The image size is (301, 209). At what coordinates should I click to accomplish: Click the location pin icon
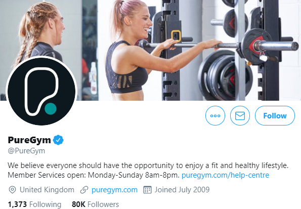pos(12,190)
